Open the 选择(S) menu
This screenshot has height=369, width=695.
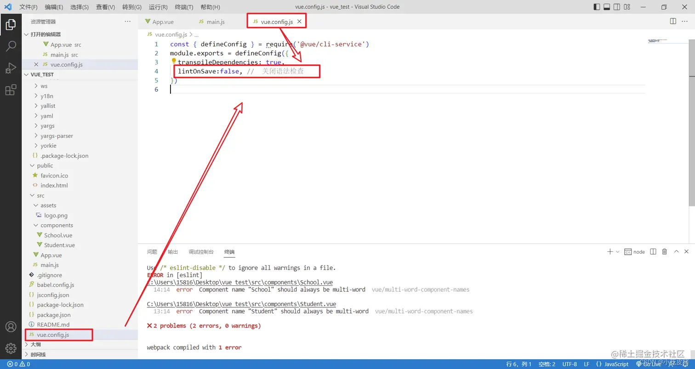point(80,7)
